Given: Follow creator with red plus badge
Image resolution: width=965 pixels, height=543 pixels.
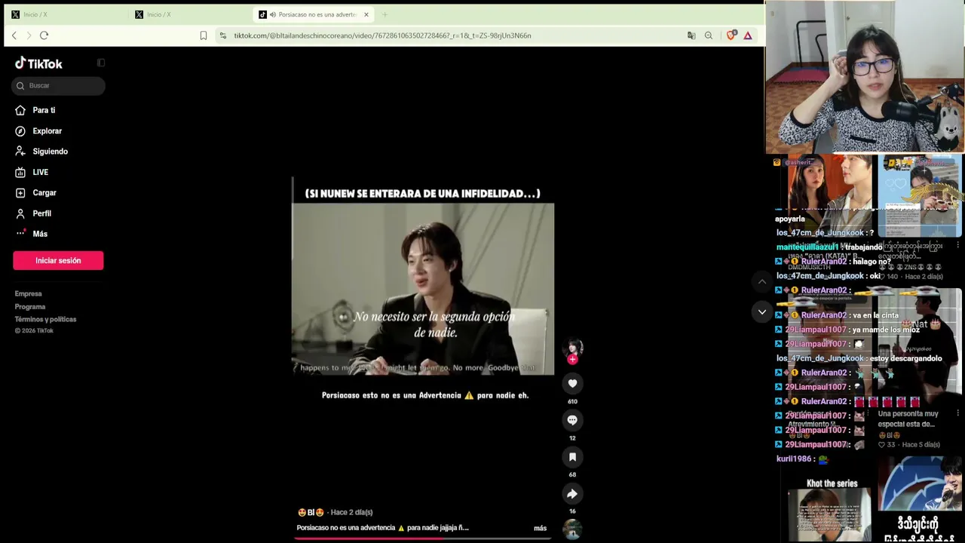Looking at the screenshot, I should pyautogui.click(x=572, y=360).
